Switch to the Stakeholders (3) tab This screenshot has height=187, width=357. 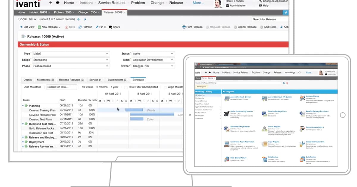(x=117, y=80)
